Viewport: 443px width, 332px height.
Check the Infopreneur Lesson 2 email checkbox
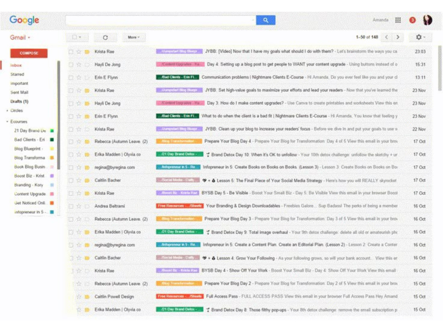click(x=71, y=245)
